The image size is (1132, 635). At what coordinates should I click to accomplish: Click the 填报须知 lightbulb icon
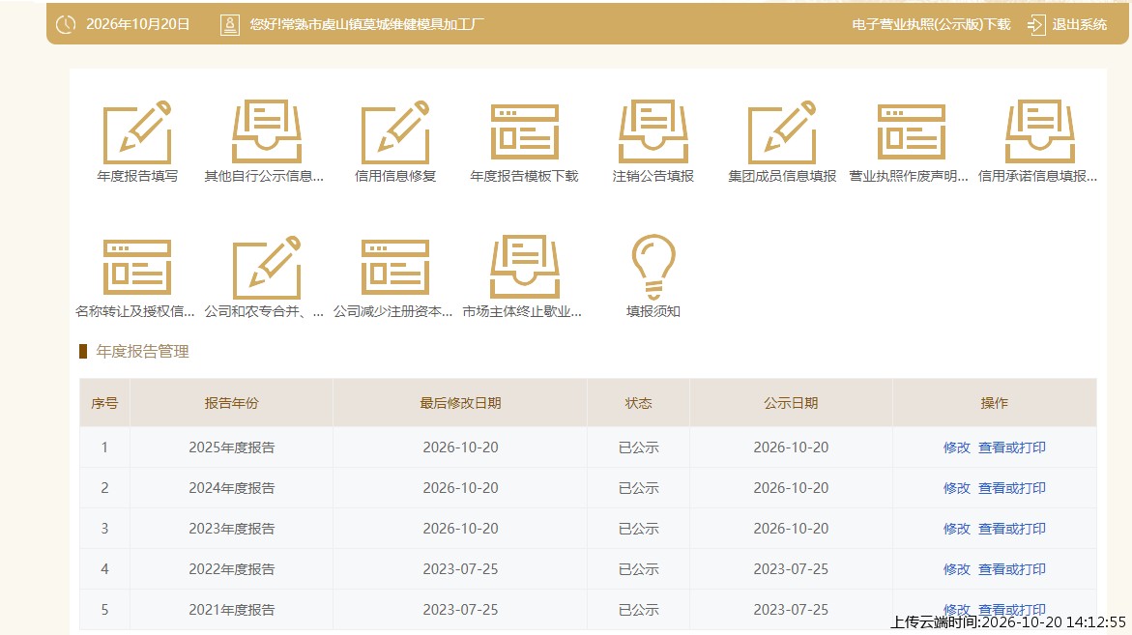click(653, 267)
